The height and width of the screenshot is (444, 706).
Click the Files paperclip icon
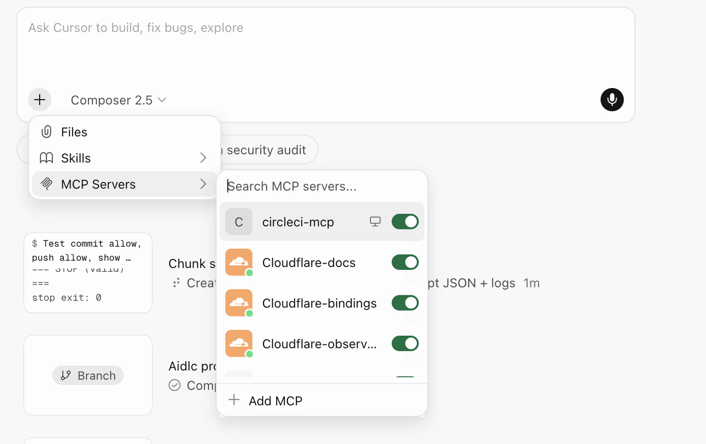pyautogui.click(x=46, y=132)
